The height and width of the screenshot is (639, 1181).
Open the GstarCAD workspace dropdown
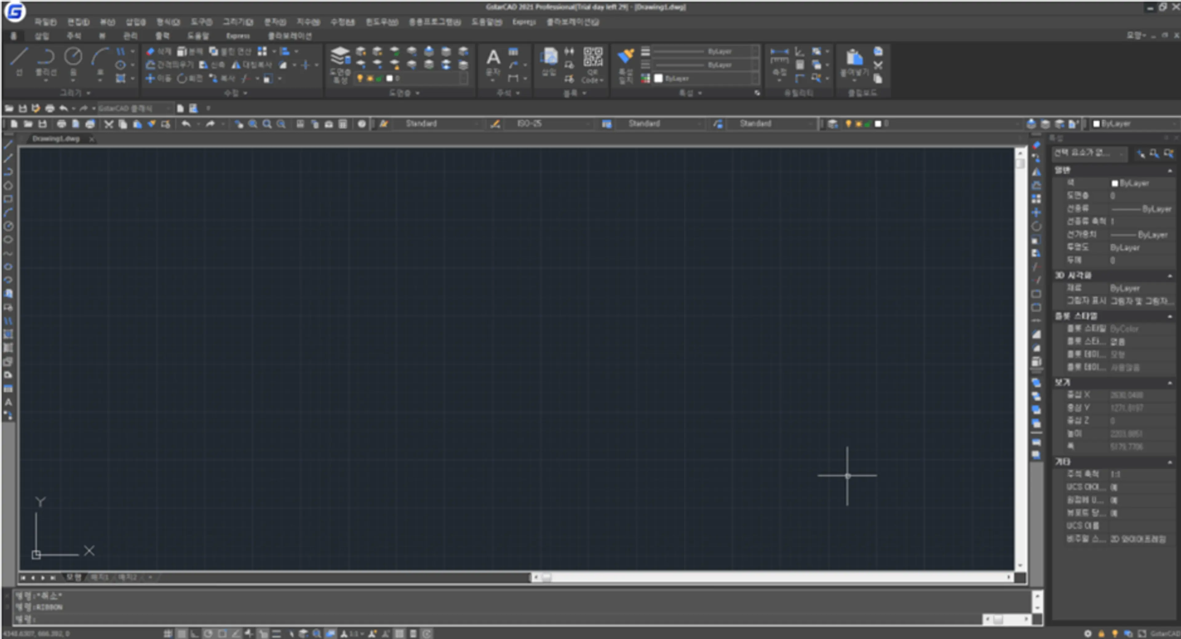(x=136, y=108)
